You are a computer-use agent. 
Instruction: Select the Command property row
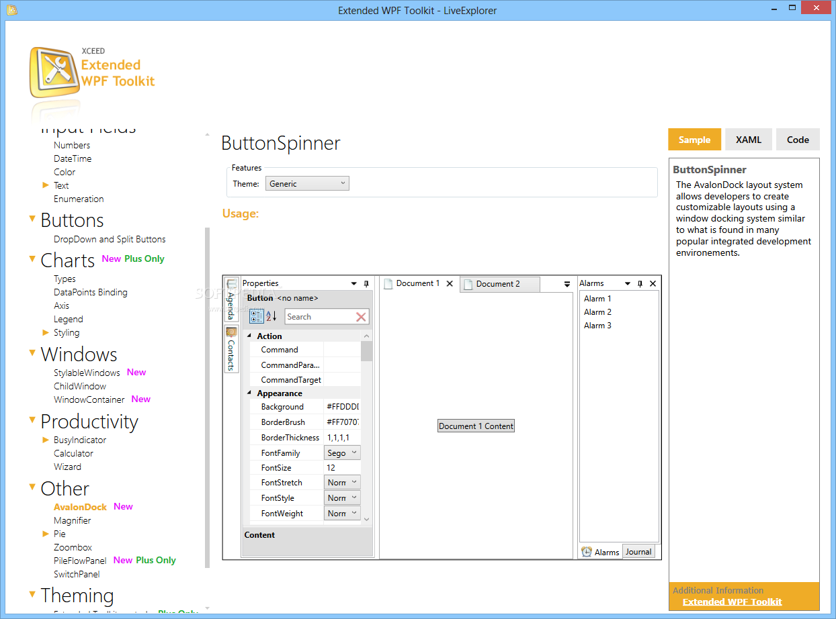[x=305, y=350]
